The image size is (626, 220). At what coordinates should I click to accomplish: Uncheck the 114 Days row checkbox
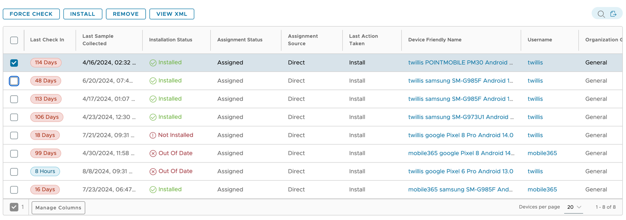14,63
